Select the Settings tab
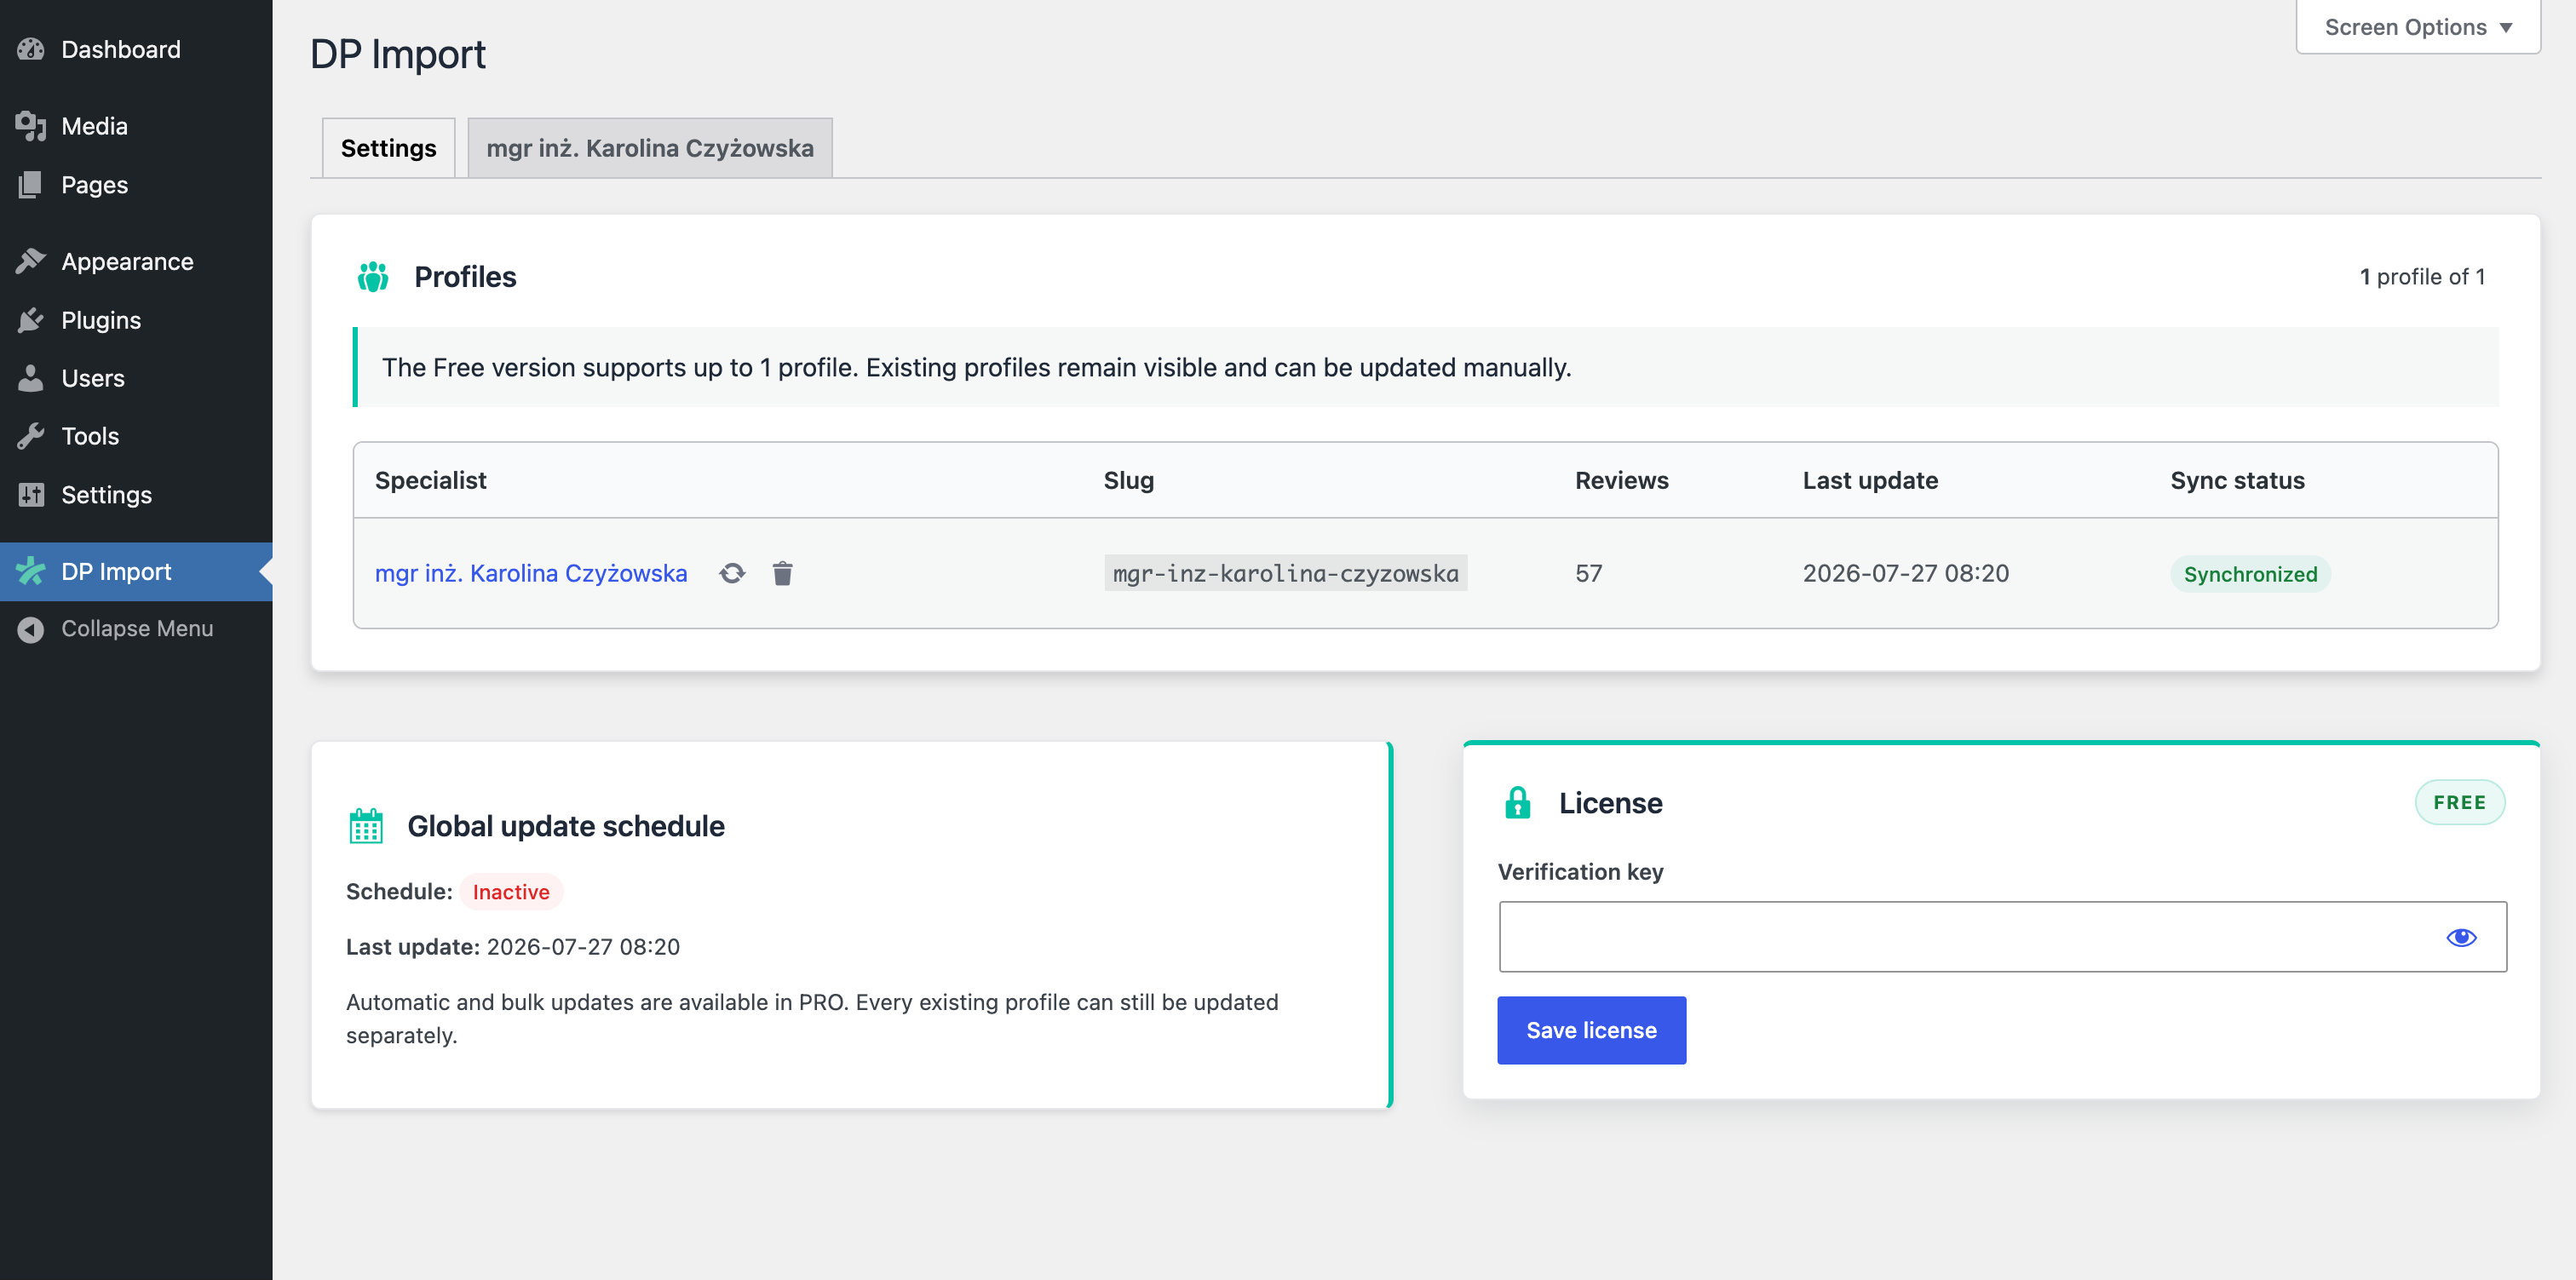 point(388,148)
